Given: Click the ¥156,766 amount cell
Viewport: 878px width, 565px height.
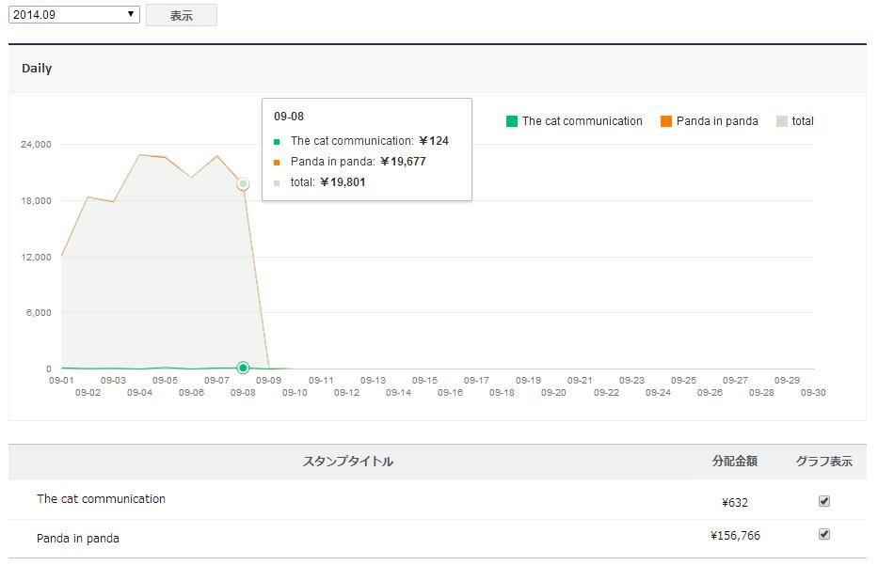Looking at the screenshot, I should click(x=735, y=535).
